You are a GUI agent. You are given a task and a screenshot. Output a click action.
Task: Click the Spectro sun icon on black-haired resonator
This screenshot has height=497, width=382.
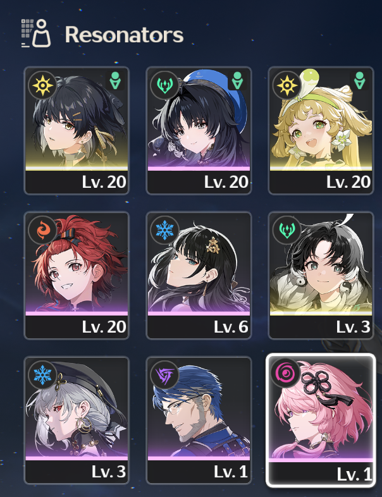[x=42, y=85]
